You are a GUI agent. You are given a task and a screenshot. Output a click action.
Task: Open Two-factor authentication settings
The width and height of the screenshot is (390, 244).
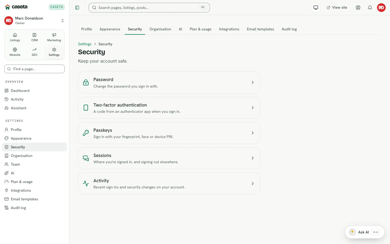(169, 108)
